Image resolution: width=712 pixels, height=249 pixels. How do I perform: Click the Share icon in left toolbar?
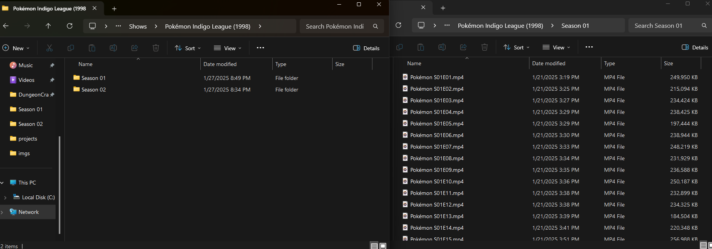coord(135,48)
